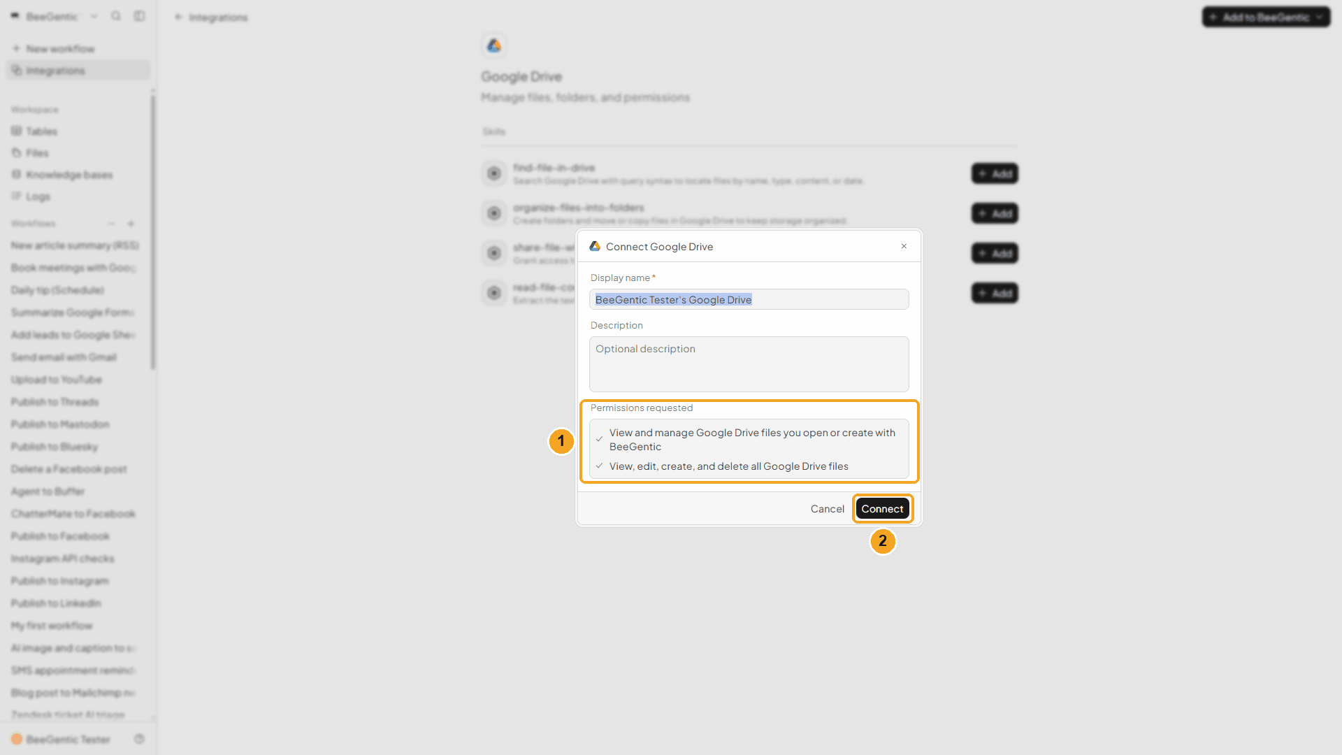Open My first workflow

[x=52, y=626]
